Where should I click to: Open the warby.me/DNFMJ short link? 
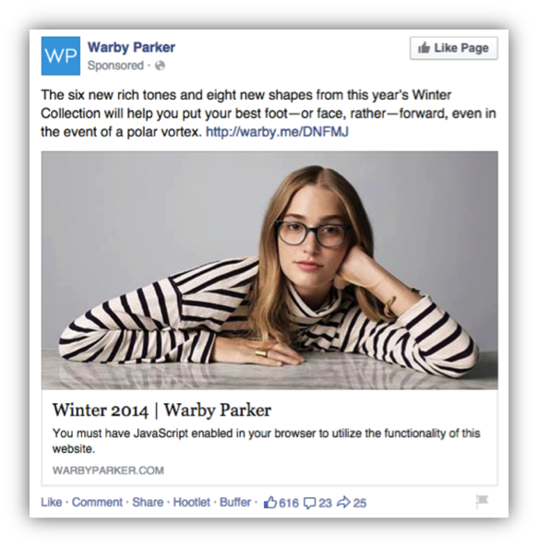click(277, 132)
